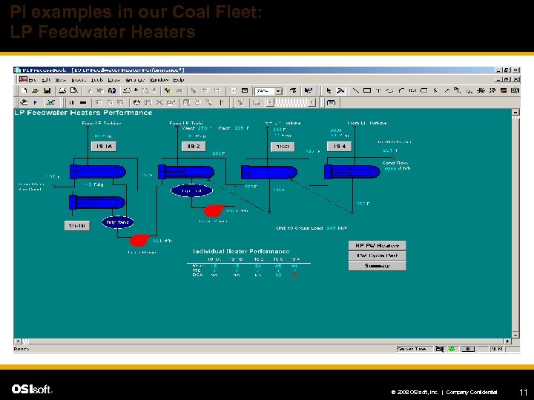The width and height of the screenshot is (534, 400).
Task: Open the View menu
Action: 61,80
